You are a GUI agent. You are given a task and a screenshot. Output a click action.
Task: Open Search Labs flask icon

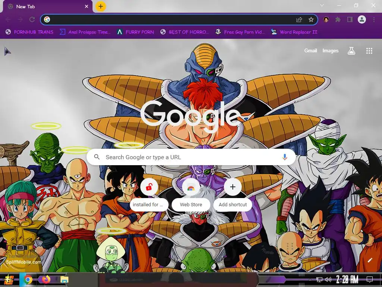coord(351,51)
